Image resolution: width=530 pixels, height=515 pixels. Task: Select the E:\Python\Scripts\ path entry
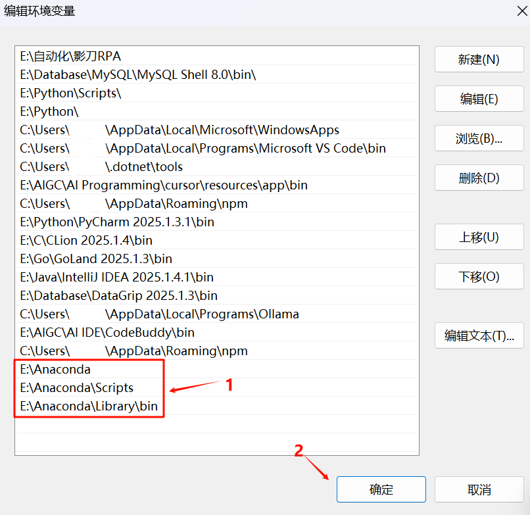pos(71,93)
